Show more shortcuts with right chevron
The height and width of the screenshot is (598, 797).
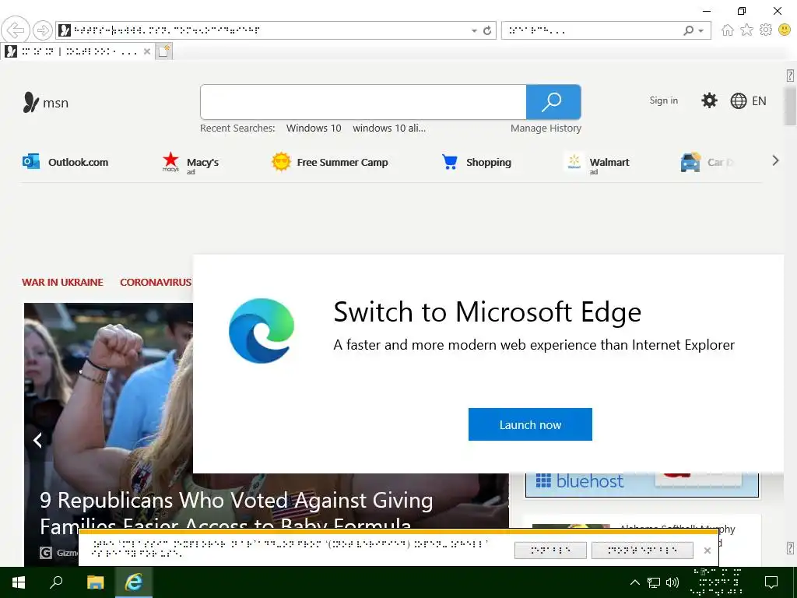tap(775, 160)
